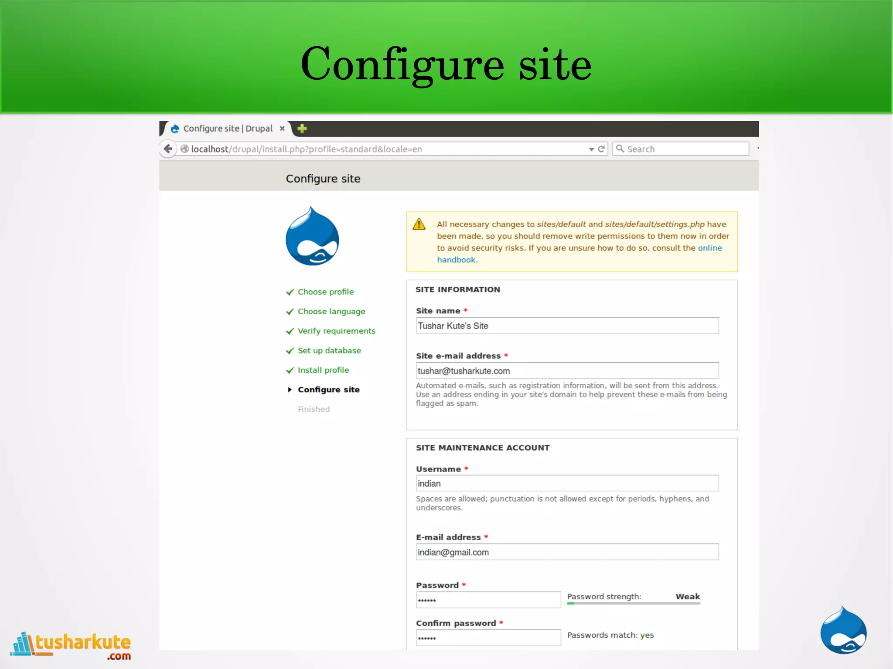Screen dimensions: 893x669
Task: Click the checkmark beside Choose profile
Action: click(x=290, y=292)
